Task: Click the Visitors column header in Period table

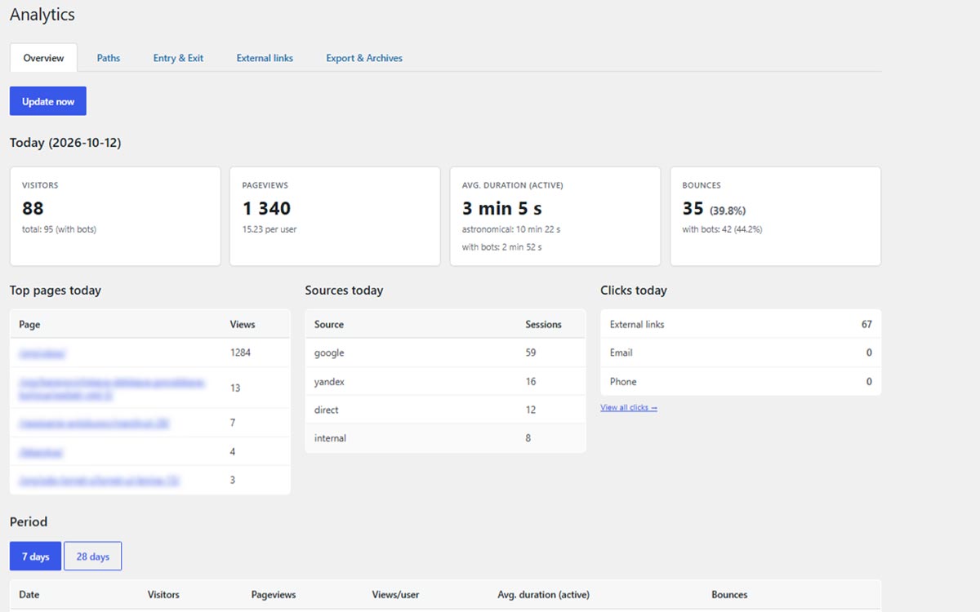Action: (163, 594)
